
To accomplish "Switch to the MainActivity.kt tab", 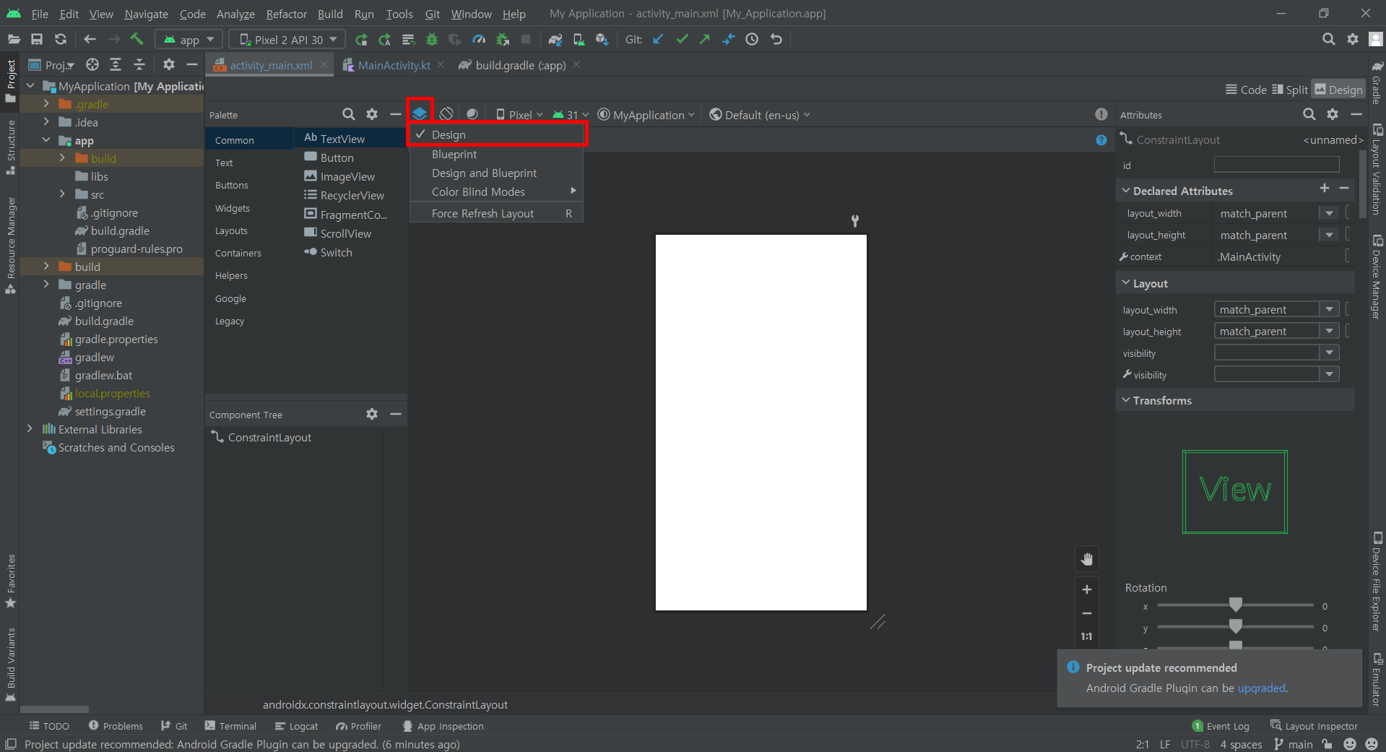I will (394, 65).
